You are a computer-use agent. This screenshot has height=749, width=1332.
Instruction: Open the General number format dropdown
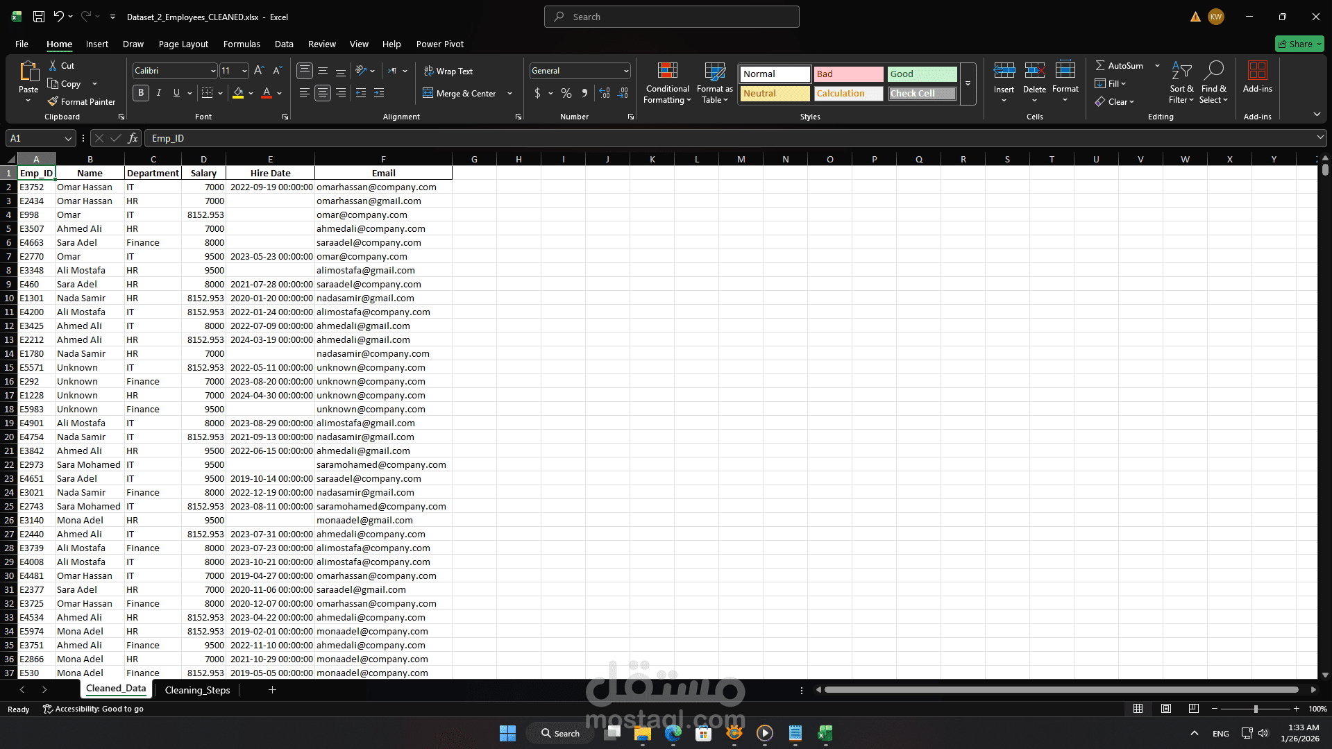(625, 71)
